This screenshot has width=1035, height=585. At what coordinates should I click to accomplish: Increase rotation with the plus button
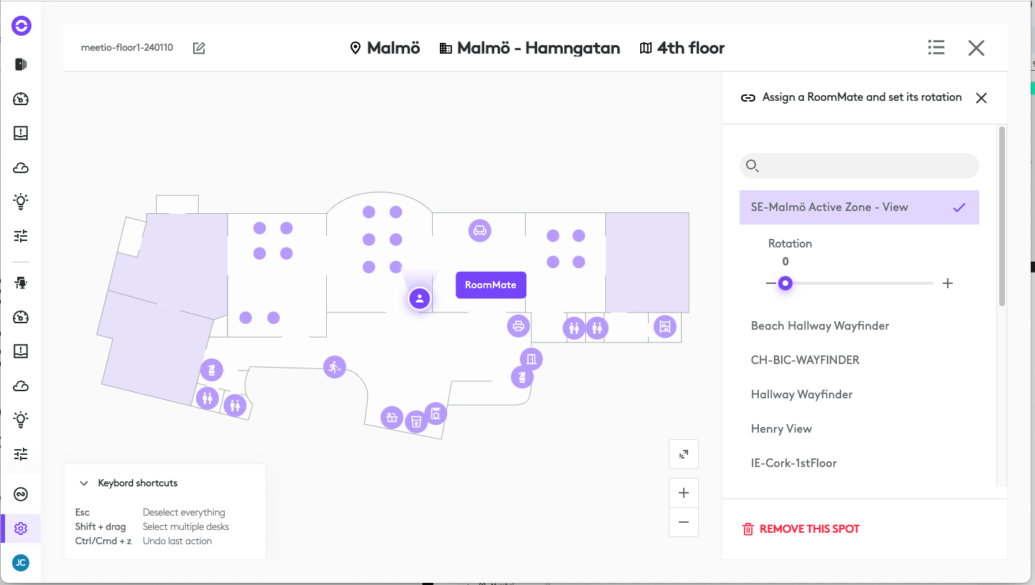pyautogui.click(x=948, y=283)
